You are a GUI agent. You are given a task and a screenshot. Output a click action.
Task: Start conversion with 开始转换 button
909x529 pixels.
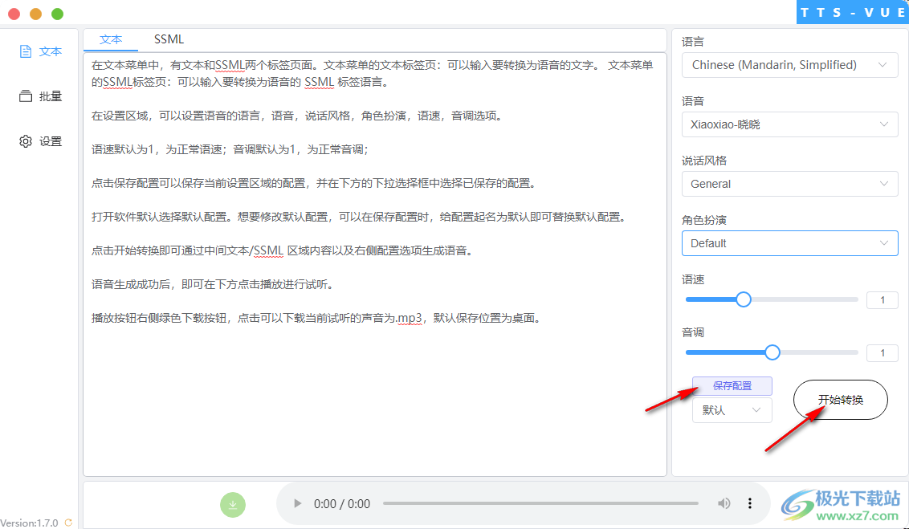pyautogui.click(x=840, y=399)
